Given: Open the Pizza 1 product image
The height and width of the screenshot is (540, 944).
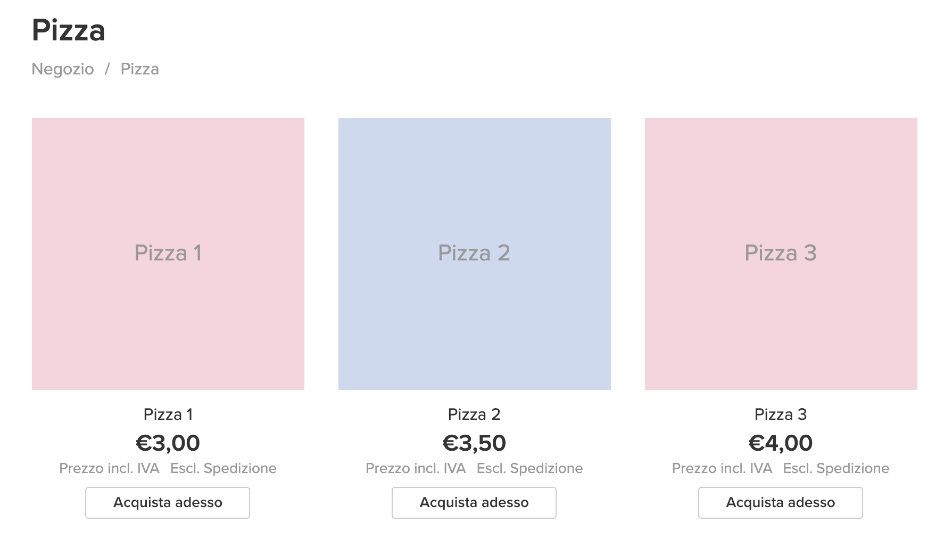Looking at the screenshot, I should [168, 254].
